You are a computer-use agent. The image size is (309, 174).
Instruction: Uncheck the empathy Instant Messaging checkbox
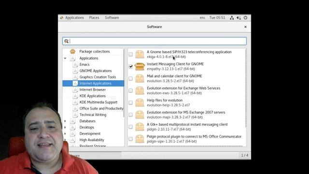pos(130,66)
